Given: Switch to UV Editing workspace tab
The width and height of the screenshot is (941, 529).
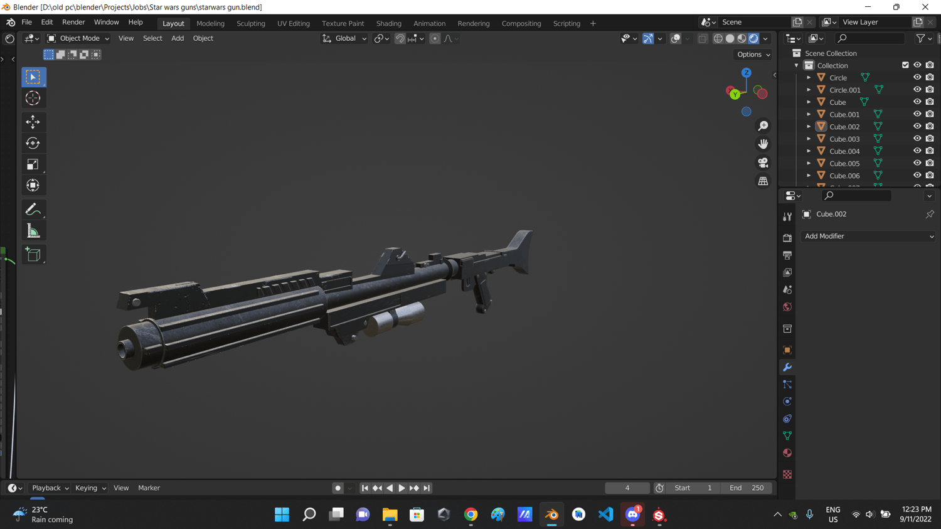Looking at the screenshot, I should (294, 23).
